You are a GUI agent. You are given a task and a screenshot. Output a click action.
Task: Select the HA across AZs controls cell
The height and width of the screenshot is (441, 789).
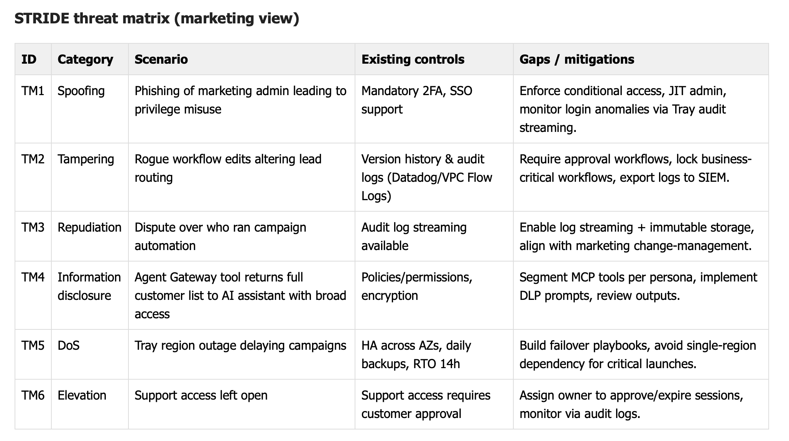click(416, 355)
